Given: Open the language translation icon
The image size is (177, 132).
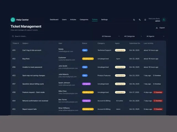Looking at the screenshot, I should pyautogui.click(x=140, y=20).
